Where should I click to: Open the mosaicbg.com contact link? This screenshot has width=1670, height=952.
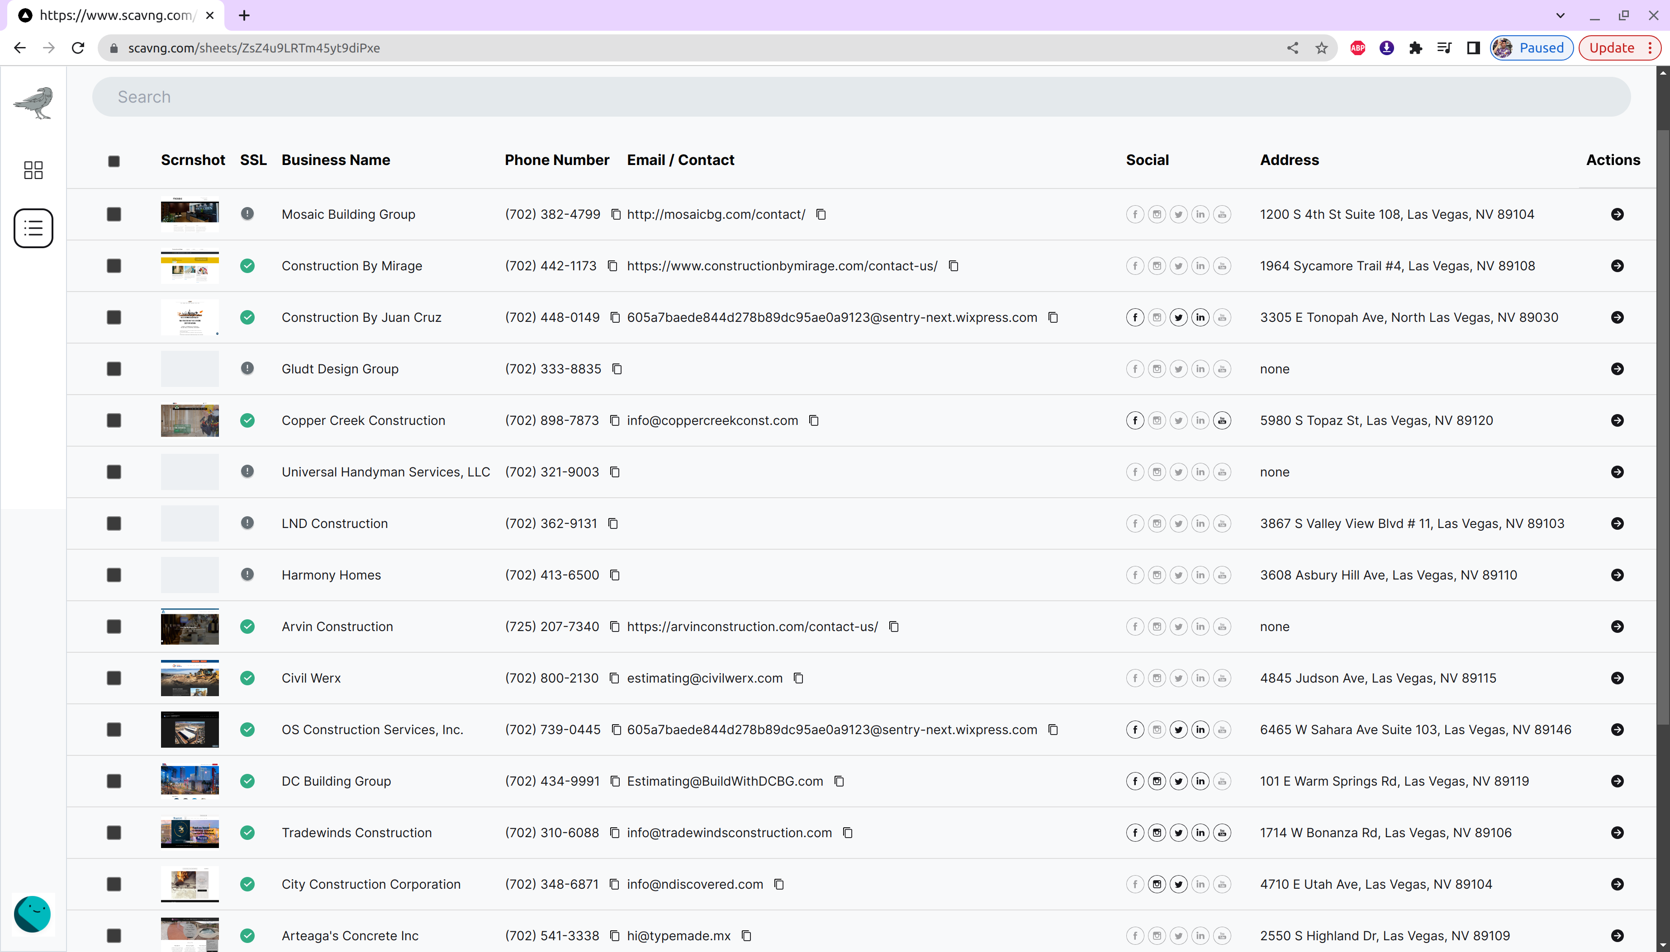pyautogui.click(x=716, y=214)
